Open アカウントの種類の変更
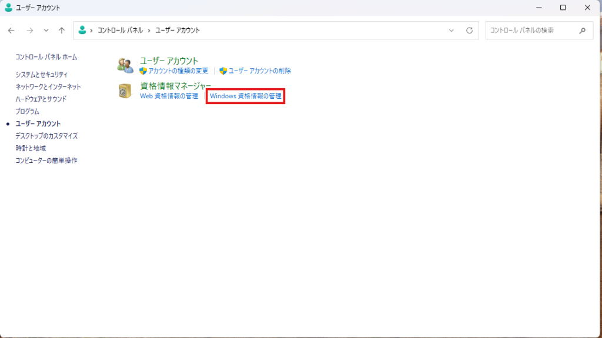This screenshot has width=602, height=338. click(x=178, y=71)
